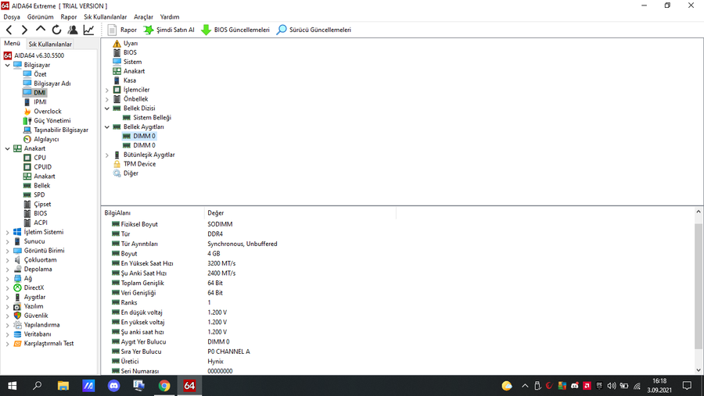Select the IPMI sidebar item
The image size is (704, 396).
coord(35,102)
